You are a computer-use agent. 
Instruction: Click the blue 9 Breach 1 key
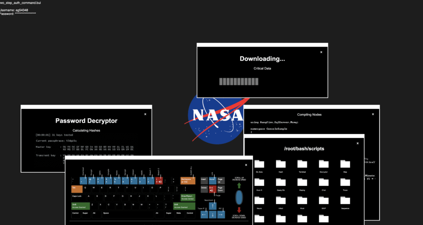coord(150,180)
